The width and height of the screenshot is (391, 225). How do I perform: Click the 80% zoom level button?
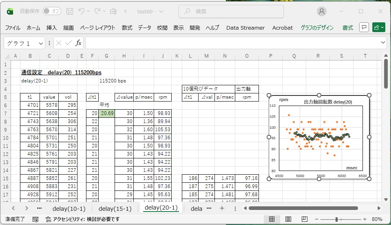coord(377,219)
